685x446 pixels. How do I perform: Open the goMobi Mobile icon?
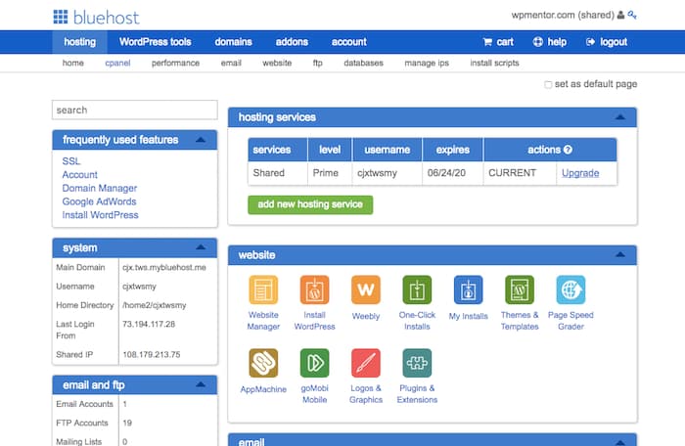click(x=314, y=363)
